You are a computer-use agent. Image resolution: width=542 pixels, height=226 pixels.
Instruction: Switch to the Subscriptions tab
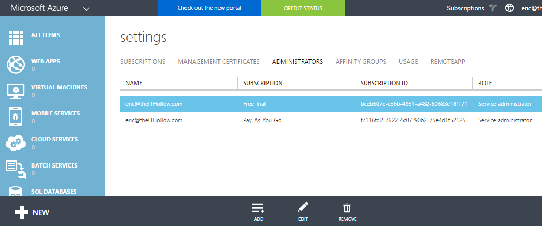click(x=143, y=62)
